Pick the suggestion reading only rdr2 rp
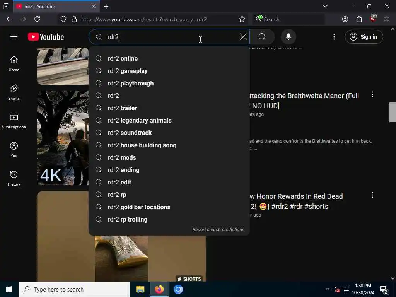 pyautogui.click(x=169, y=195)
